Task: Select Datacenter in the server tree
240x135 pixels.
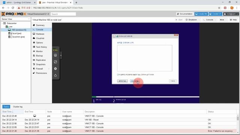Action: 12,23
